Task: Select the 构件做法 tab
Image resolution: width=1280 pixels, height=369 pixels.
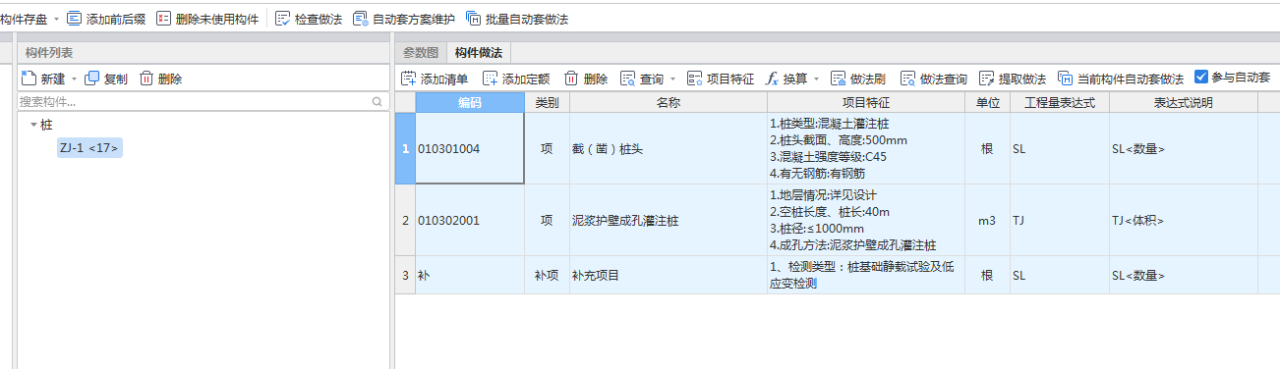Action: pos(478,53)
